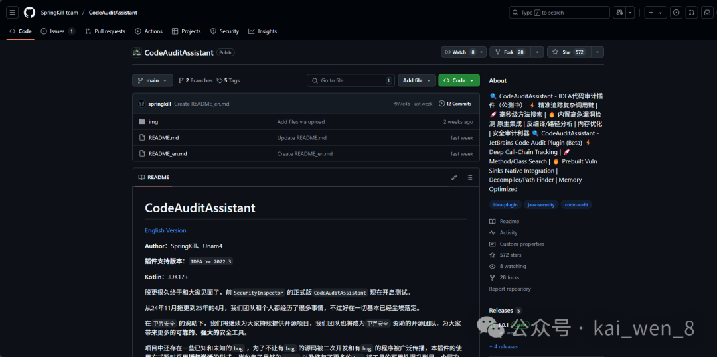Open the Activity link
Image resolution: width=717 pixels, height=357 pixels.
[x=503, y=233]
